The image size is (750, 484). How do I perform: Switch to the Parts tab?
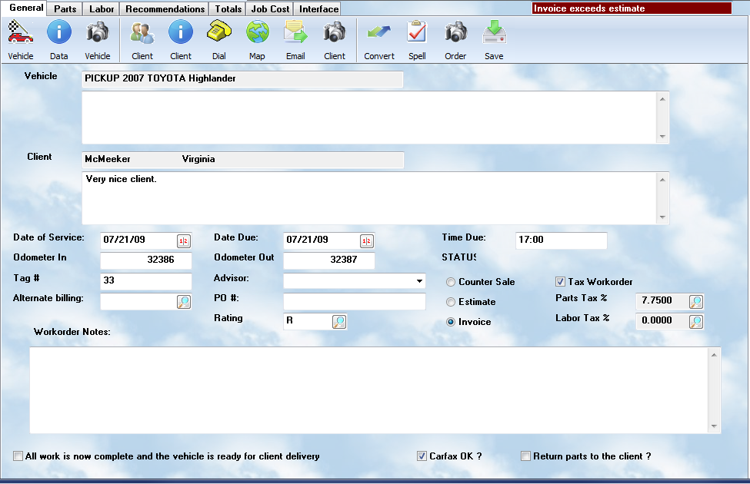click(x=65, y=9)
